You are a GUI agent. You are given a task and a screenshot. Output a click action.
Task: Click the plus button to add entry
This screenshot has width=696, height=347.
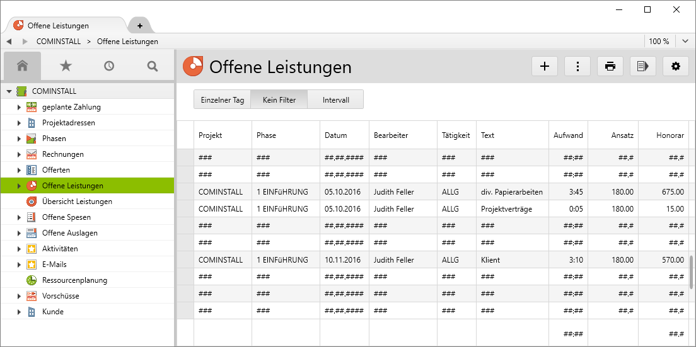(545, 66)
